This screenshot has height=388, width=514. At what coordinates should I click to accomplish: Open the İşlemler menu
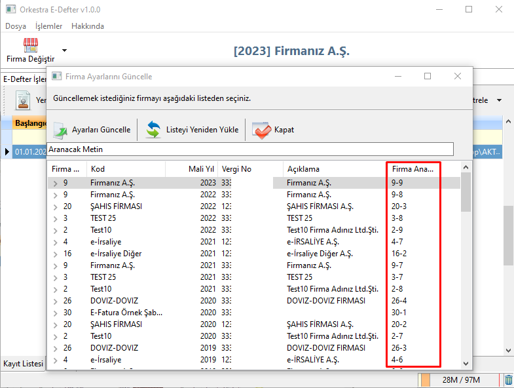[x=48, y=26]
